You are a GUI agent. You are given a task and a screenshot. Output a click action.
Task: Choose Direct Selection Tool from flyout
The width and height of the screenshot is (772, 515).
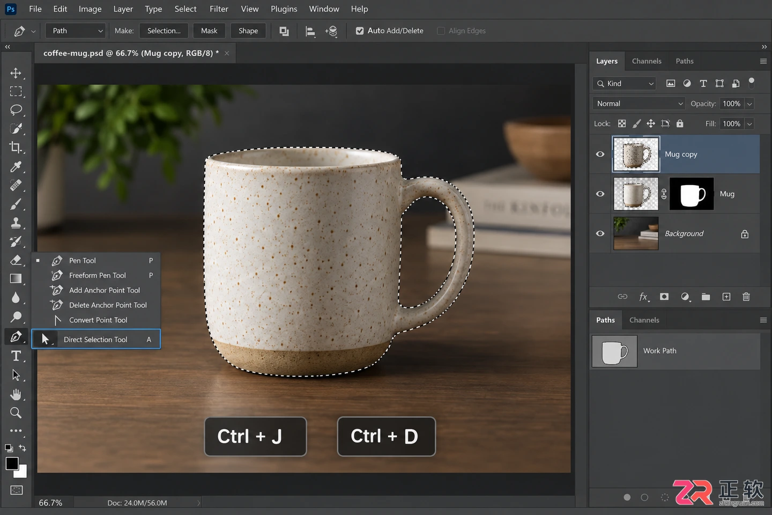click(x=96, y=340)
